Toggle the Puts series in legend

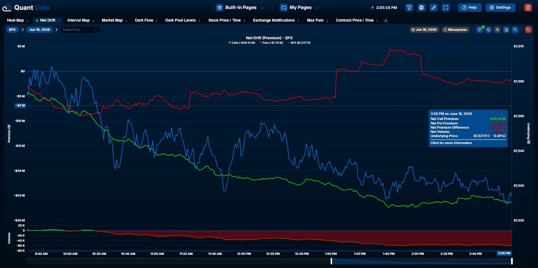(x=271, y=43)
